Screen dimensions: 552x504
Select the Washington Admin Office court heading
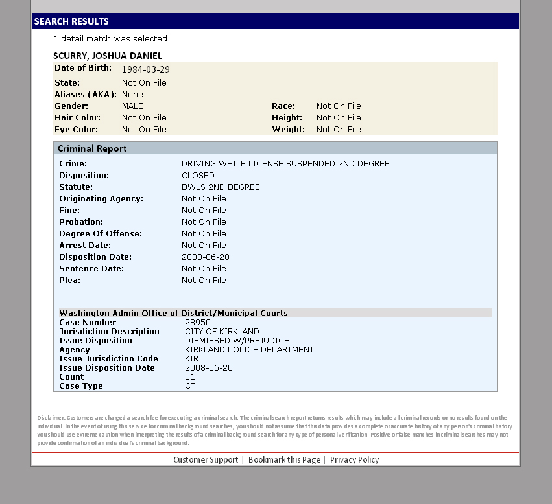point(173,313)
